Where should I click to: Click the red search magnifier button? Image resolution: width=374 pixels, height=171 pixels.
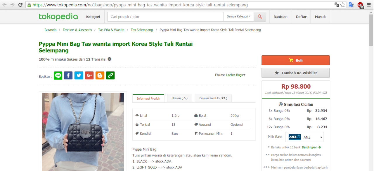pyautogui.click(x=260, y=17)
